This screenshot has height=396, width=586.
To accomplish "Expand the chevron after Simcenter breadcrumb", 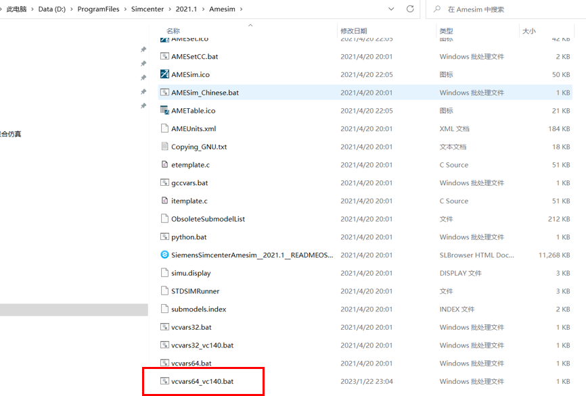I will (x=170, y=9).
